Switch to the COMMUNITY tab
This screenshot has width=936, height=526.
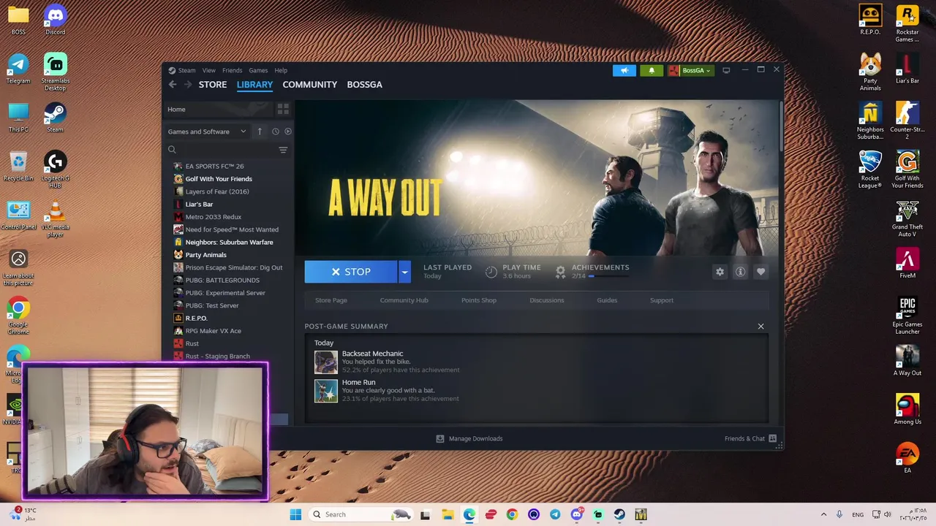(310, 85)
